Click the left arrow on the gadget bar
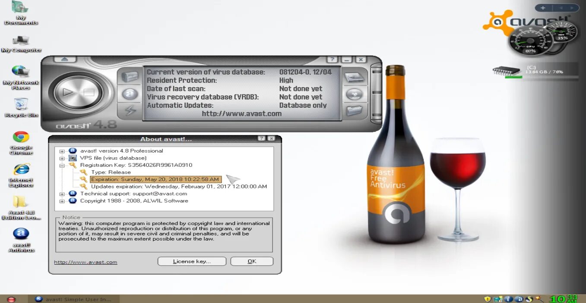 coord(560,8)
